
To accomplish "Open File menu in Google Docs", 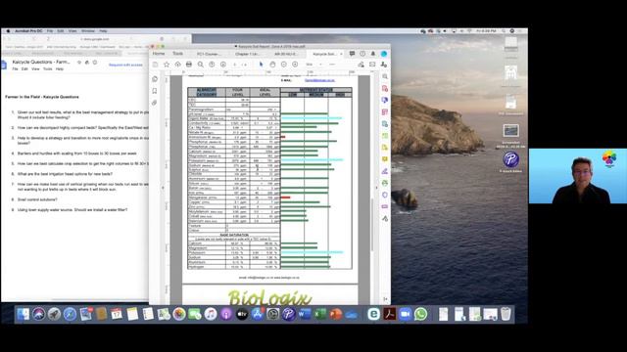I will point(15,69).
